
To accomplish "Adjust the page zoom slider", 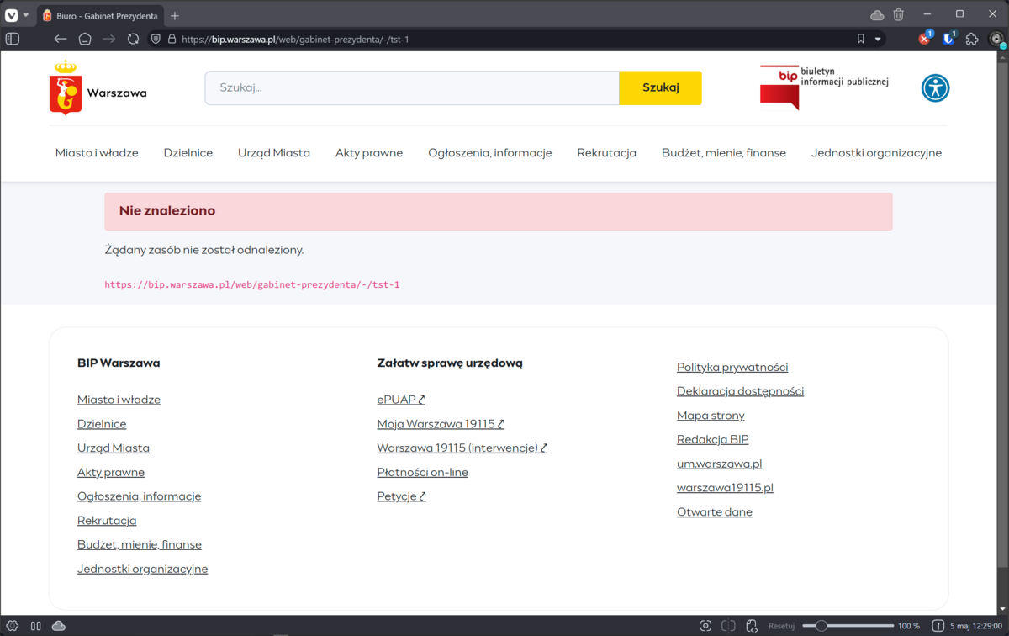I will 821,626.
